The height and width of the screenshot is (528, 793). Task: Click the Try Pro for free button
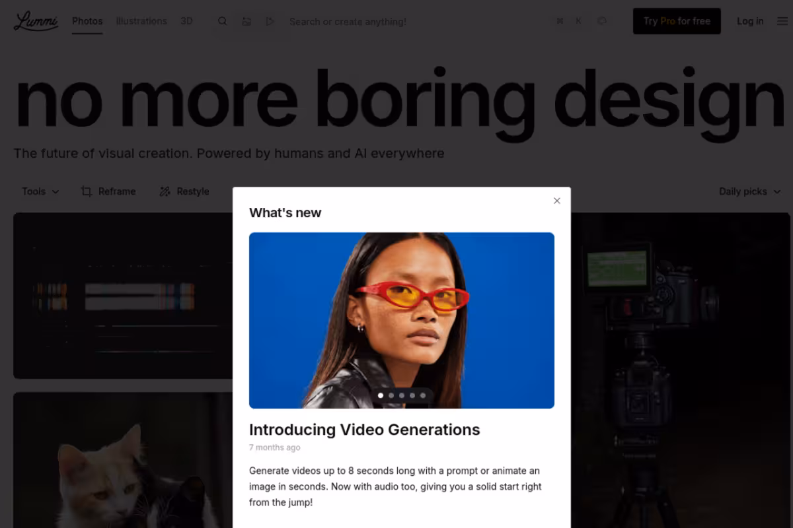pyautogui.click(x=677, y=21)
